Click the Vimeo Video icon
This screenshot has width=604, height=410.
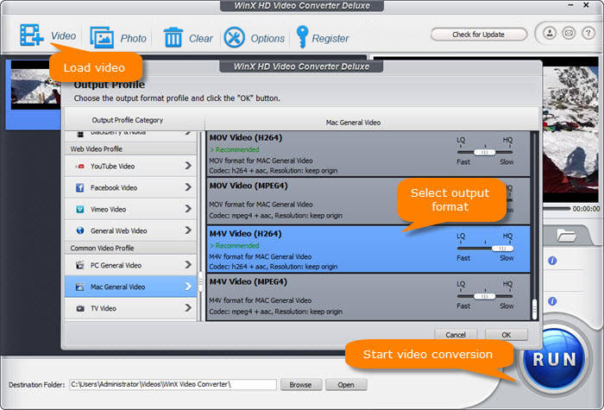pos(79,209)
